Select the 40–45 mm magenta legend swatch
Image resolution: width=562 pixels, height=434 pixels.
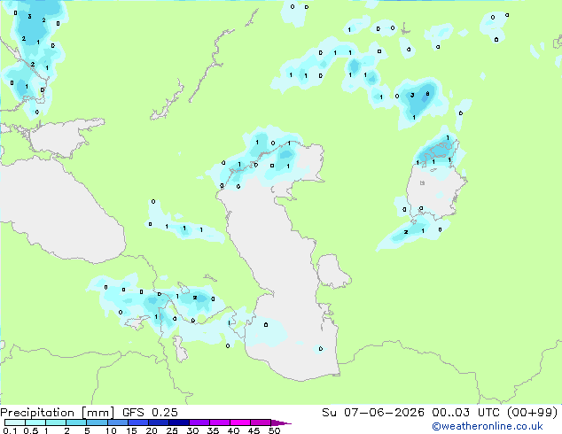(240, 422)
